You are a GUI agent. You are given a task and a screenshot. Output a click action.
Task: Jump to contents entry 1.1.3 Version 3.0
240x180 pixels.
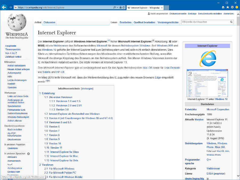(x=59, y=110)
